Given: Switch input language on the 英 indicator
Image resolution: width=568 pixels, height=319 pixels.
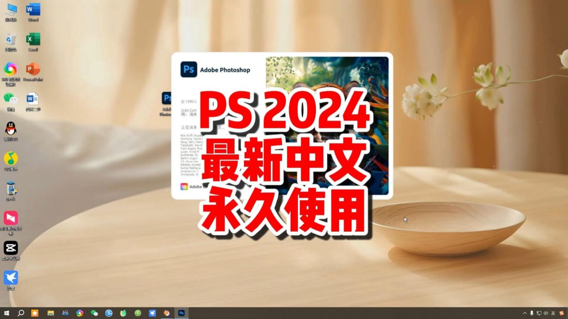Looking at the screenshot, I should click(x=554, y=313).
